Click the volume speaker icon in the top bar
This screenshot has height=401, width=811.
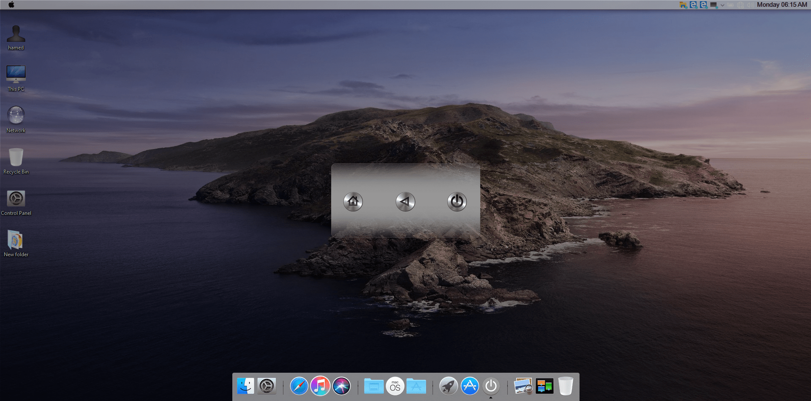pyautogui.click(x=750, y=5)
